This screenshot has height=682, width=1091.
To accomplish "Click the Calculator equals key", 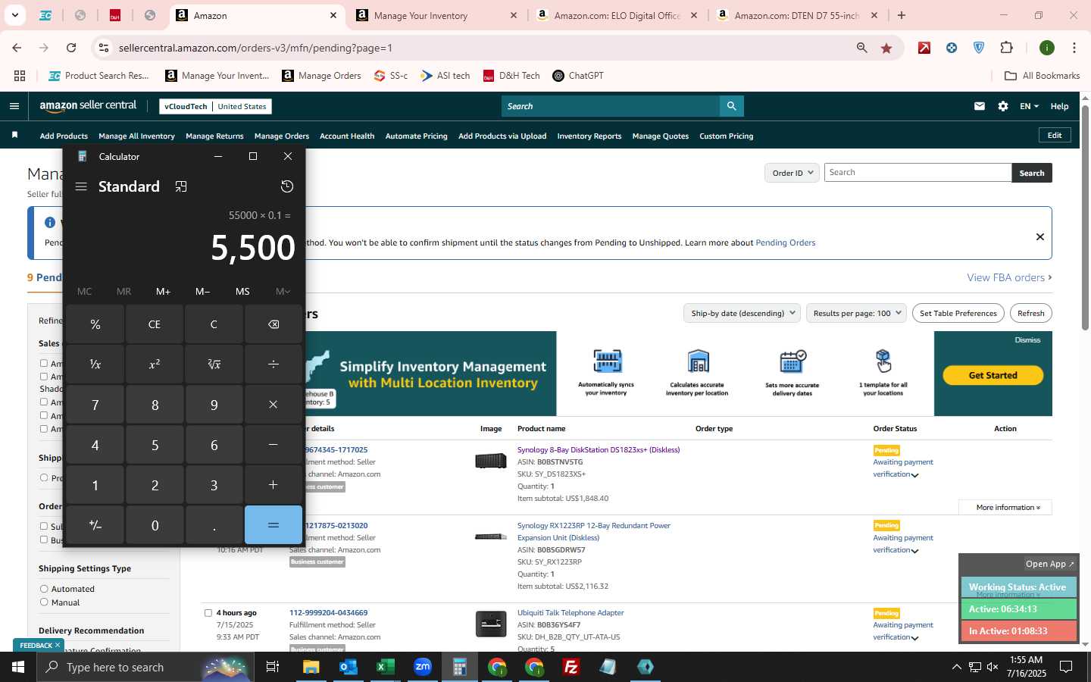I will pyautogui.click(x=274, y=525).
